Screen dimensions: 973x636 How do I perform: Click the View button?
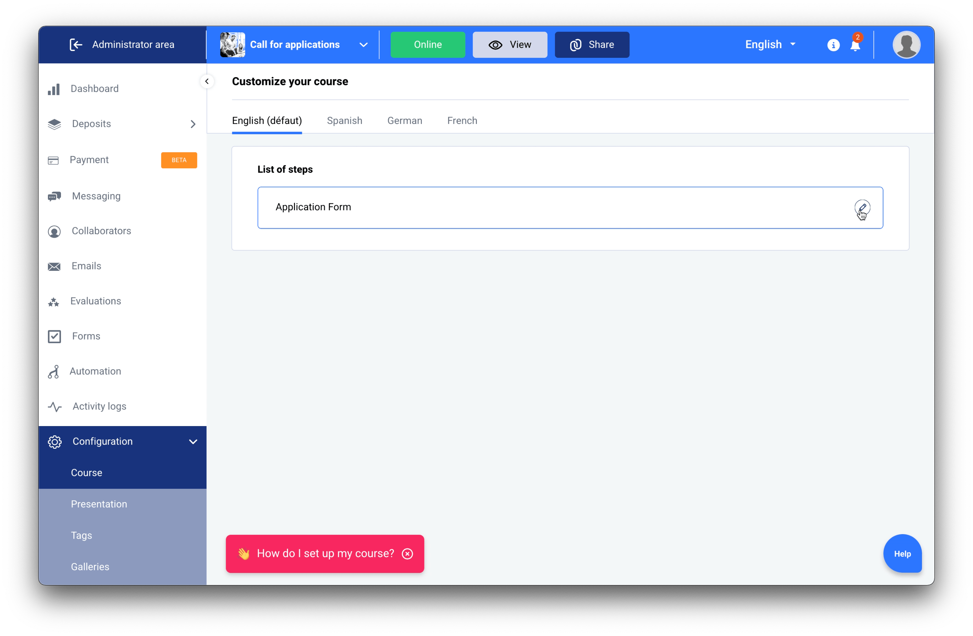pyautogui.click(x=510, y=44)
